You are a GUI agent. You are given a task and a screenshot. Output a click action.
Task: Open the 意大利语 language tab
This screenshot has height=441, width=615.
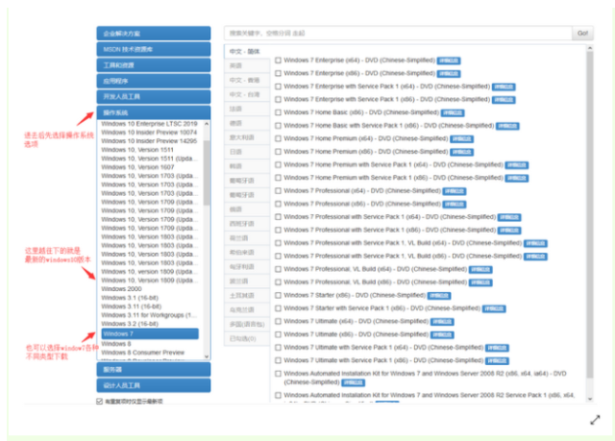tap(247, 137)
